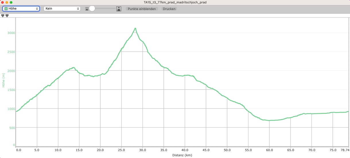This screenshot has height=158, width=350.
Task: Click the large zoom-in person icon
Action: point(119,9)
